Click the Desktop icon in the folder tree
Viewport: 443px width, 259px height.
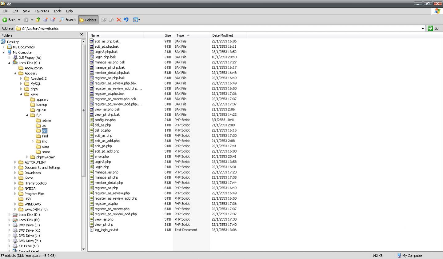pos(3,42)
